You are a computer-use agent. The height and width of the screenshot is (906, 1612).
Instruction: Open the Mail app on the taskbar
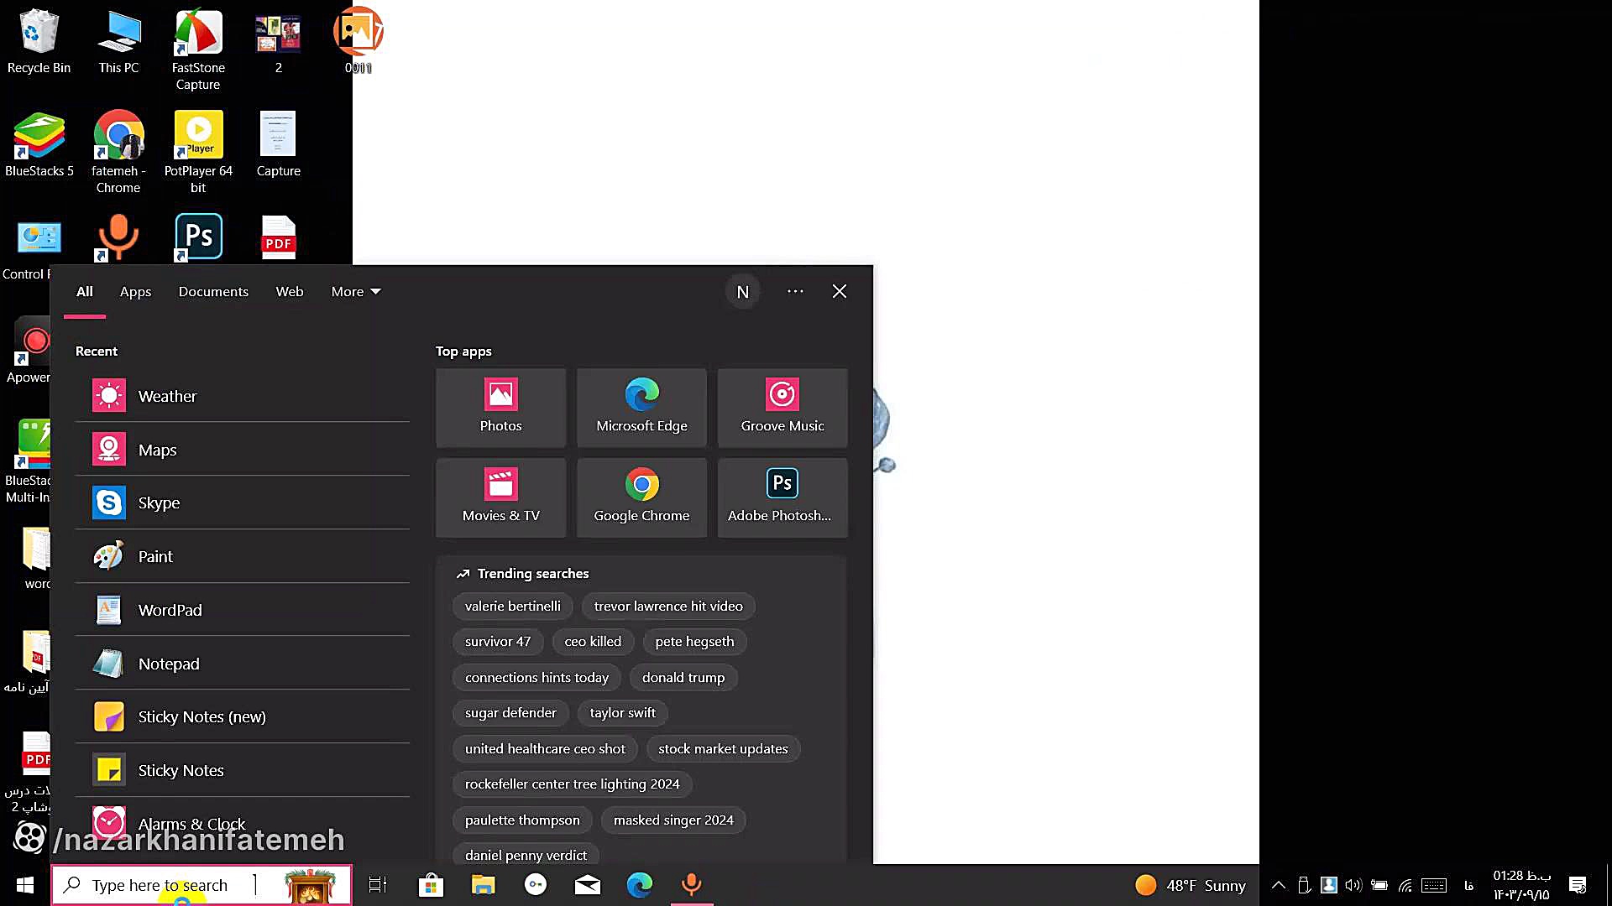588,884
